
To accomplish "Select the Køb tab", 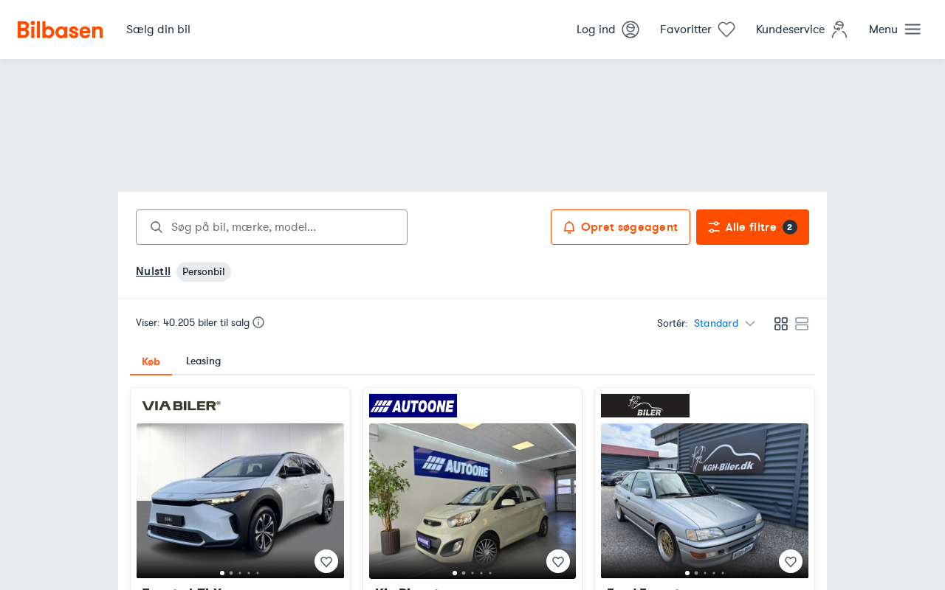I will (x=151, y=361).
